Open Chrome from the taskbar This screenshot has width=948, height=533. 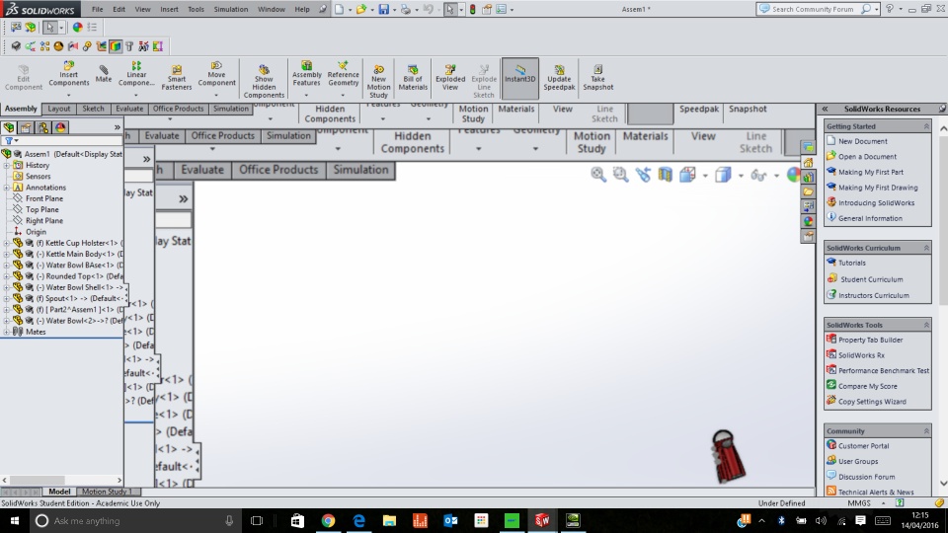(328, 521)
